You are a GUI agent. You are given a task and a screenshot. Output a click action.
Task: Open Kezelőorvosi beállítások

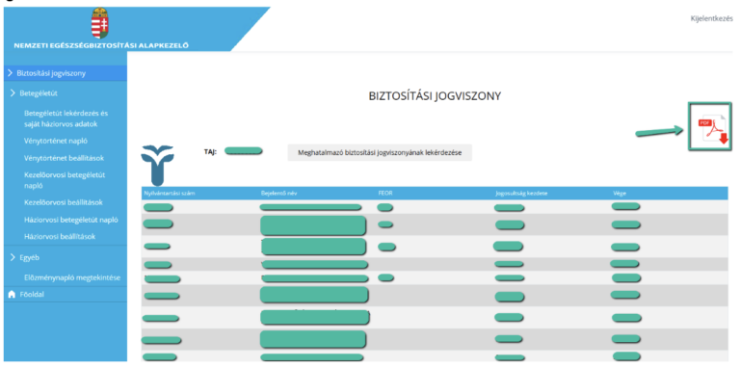64,202
